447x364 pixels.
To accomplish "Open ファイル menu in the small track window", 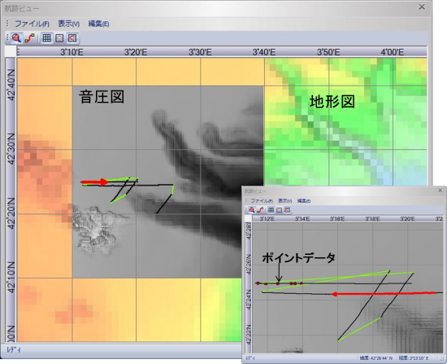I will click(262, 201).
